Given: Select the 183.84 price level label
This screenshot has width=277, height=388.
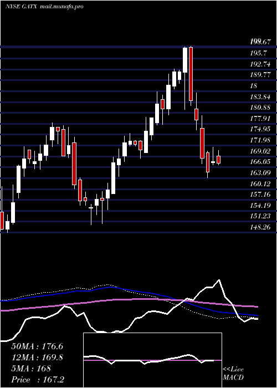Looking at the screenshot, I should [260, 97].
